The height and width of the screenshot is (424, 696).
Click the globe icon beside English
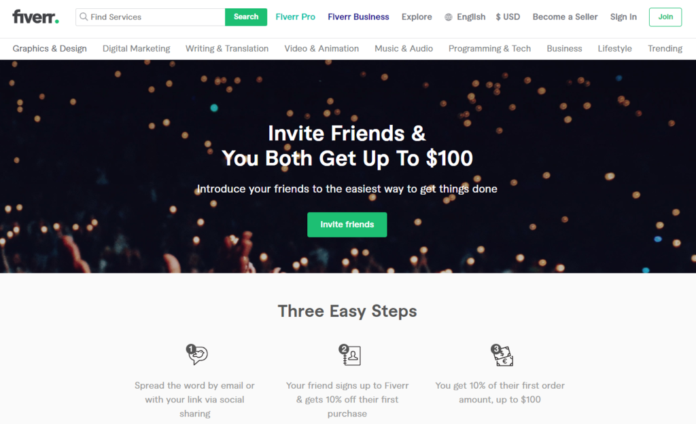pos(449,16)
